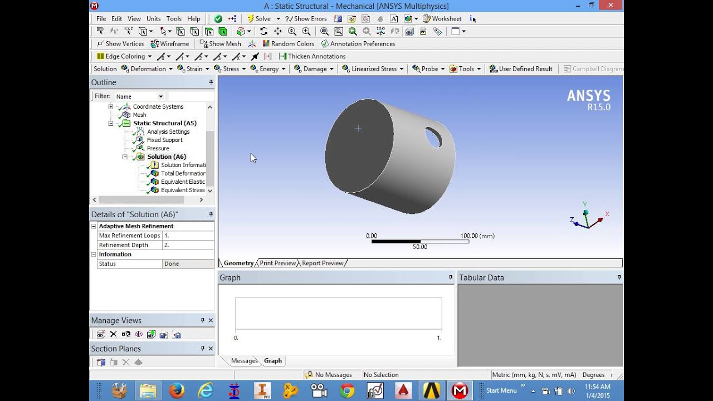Viewport: 713px width, 401px height.
Task: Toggle Show Vertices
Action: point(120,43)
